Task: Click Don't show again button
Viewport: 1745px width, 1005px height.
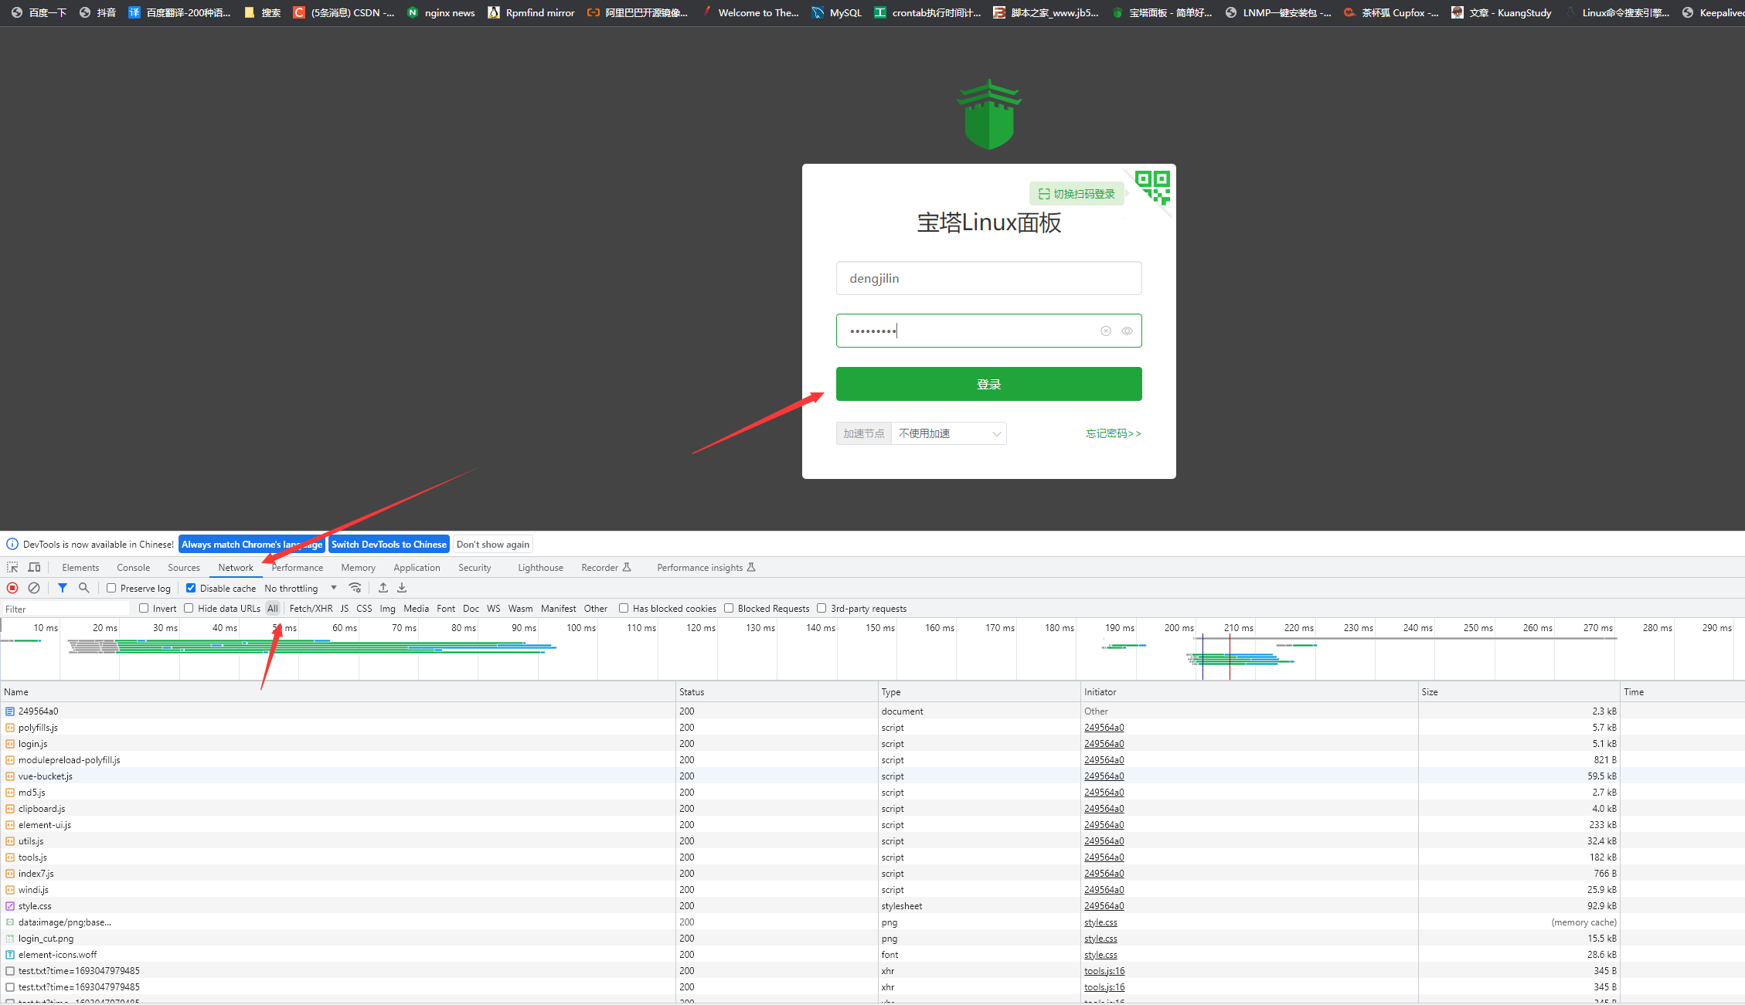Action: (x=493, y=544)
